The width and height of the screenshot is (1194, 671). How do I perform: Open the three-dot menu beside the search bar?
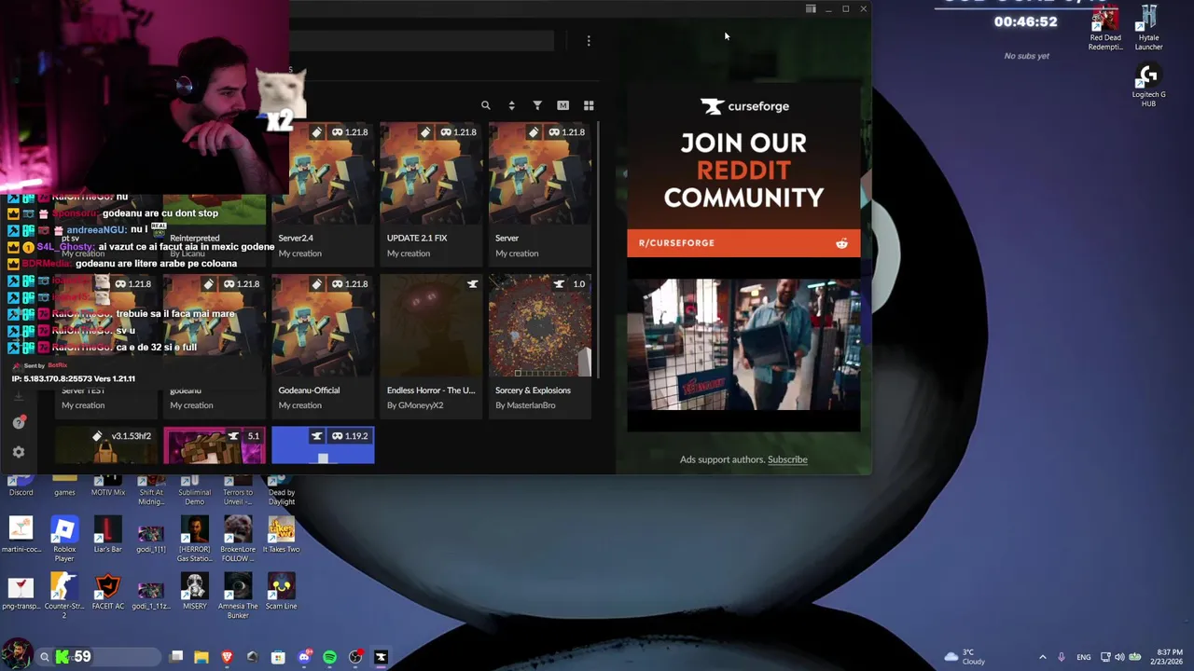[x=589, y=41]
